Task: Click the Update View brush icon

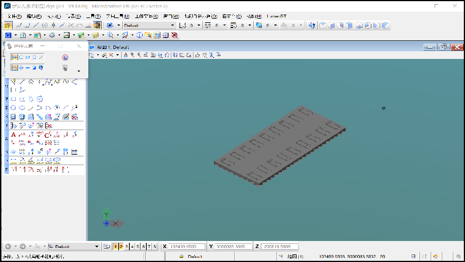Action: (125, 55)
